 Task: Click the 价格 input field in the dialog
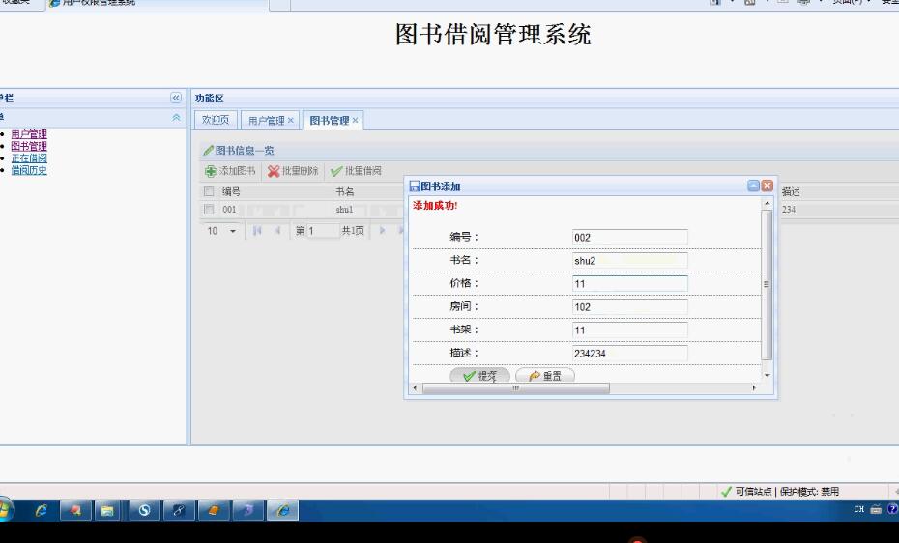tap(629, 283)
